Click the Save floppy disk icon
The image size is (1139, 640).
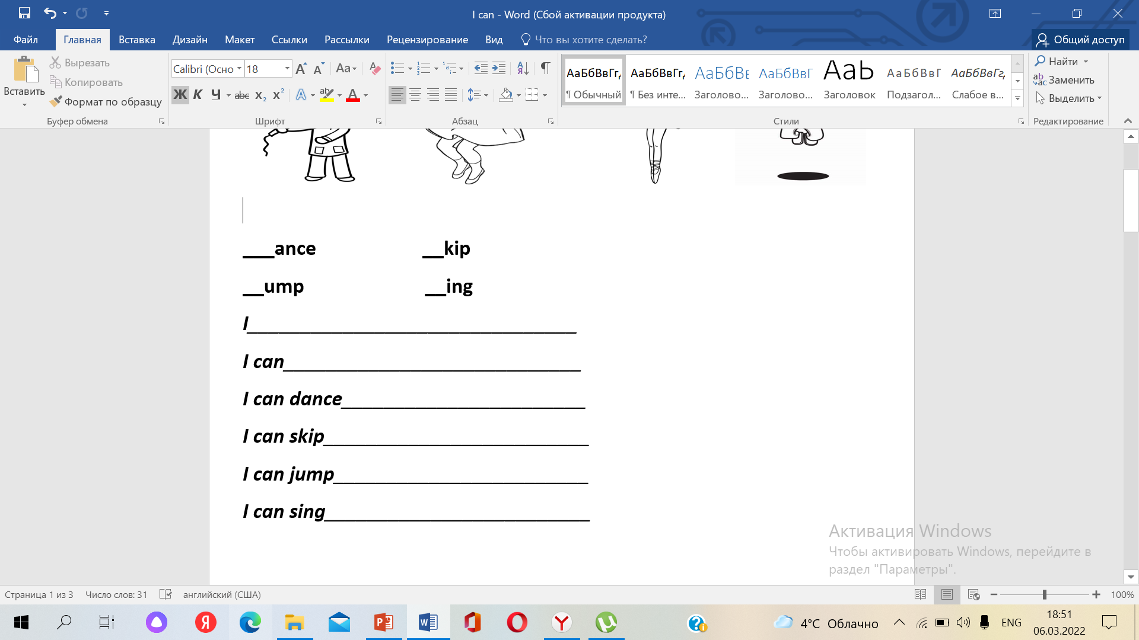tap(24, 13)
